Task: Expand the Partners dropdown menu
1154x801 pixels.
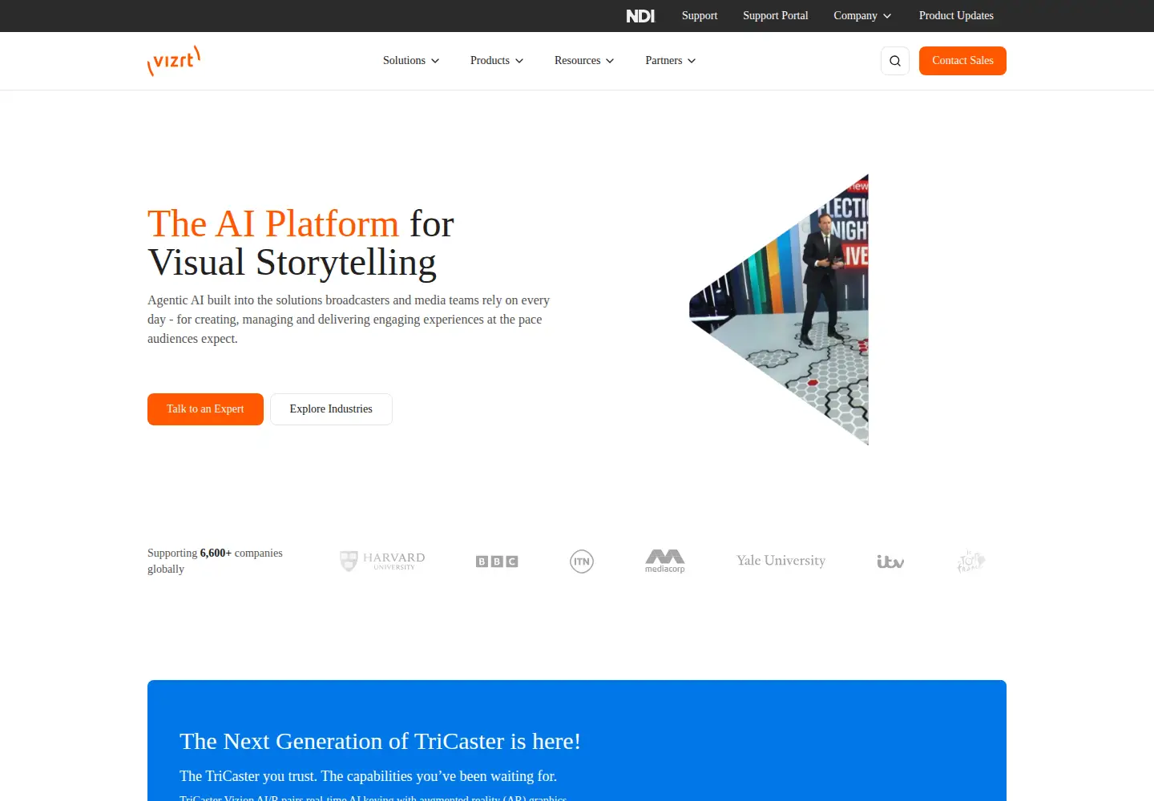Action: pyautogui.click(x=671, y=61)
